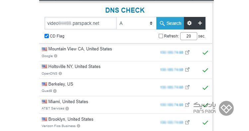Image resolution: width=249 pixels, height=131 pixels.
Task: Show info for Verizon Fios Business
Action: pos(78,126)
